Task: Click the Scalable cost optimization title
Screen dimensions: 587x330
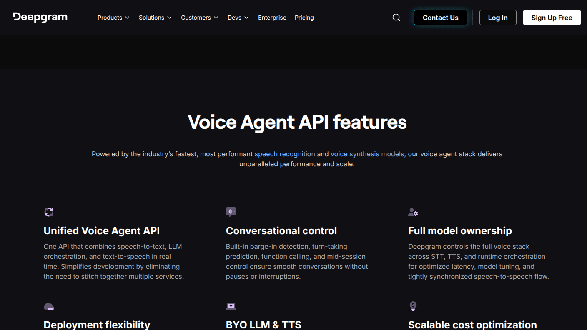Action: point(472,325)
